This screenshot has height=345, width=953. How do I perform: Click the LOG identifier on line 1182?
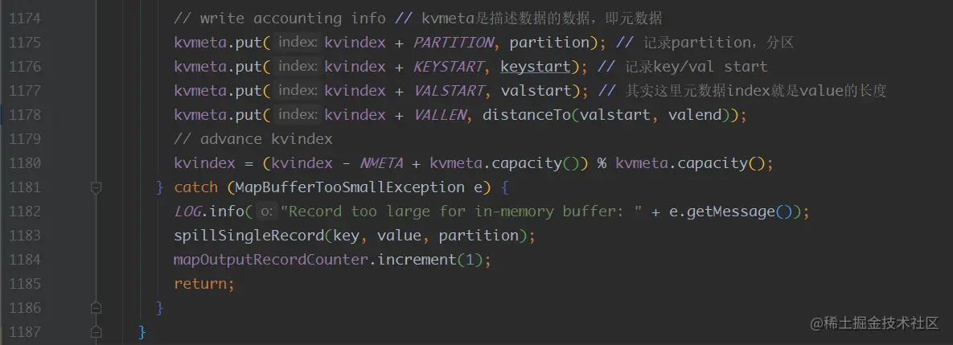point(187,212)
